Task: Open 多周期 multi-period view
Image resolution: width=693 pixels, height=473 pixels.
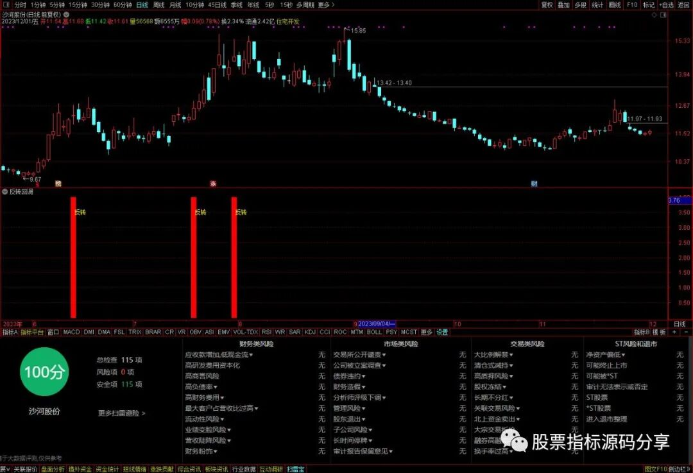Action: pos(305,5)
